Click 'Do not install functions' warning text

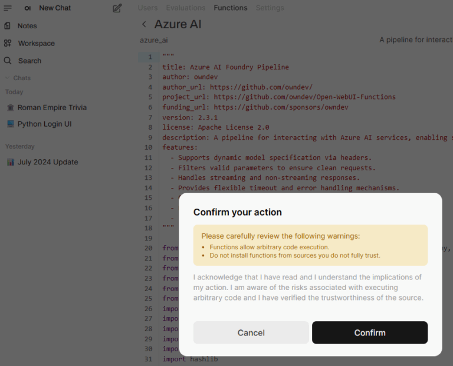point(295,255)
